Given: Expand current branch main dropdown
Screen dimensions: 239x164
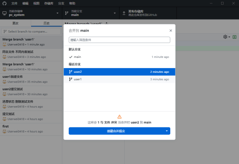Looking at the screenshot, I should coord(90,13).
